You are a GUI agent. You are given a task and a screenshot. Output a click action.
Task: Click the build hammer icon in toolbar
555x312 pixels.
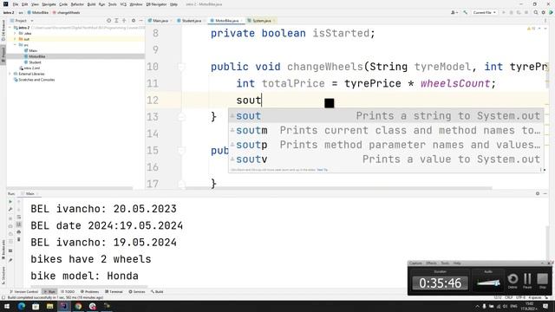coord(465,12)
